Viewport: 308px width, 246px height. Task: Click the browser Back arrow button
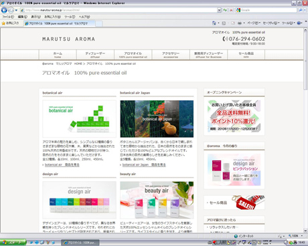coord(4,10)
